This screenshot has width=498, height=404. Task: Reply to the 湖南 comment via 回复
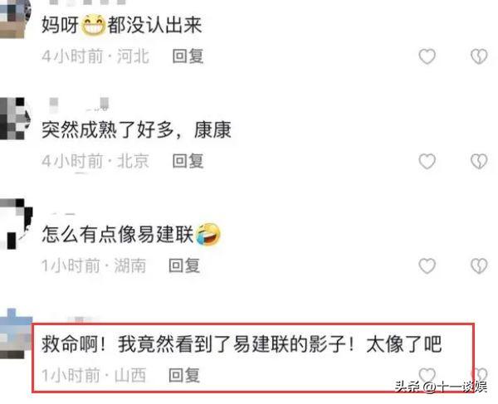[184, 265]
